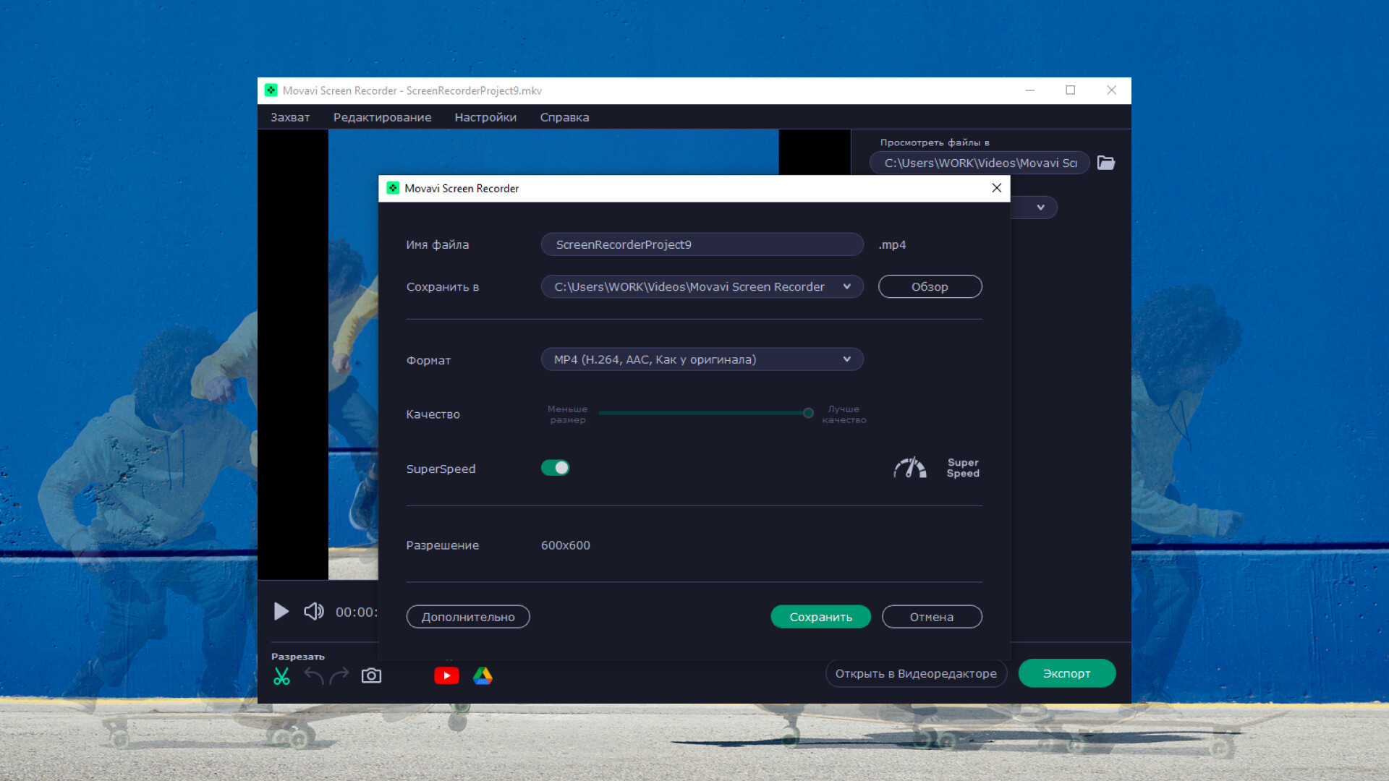The image size is (1389, 781).
Task: Click the scissors cut icon
Action: 281,675
